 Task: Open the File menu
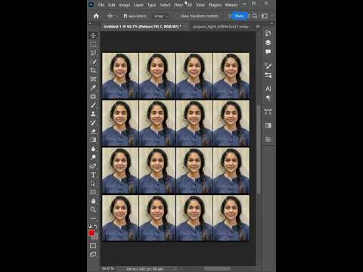click(x=101, y=5)
